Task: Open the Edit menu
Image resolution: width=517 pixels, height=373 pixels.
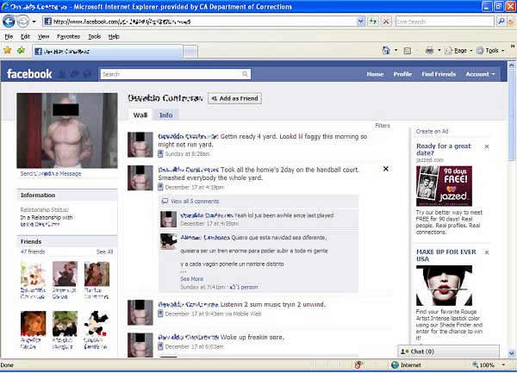Action: 25,36
